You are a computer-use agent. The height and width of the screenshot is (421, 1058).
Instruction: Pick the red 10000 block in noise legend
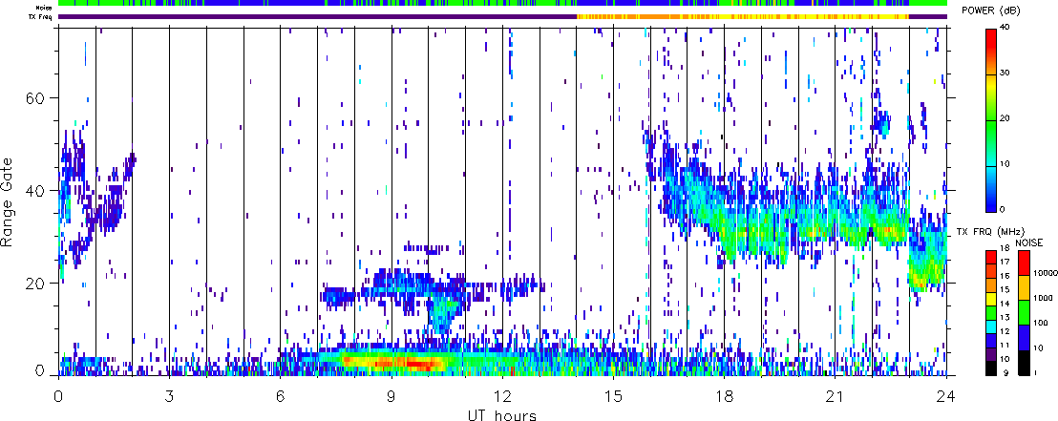(x=1025, y=263)
